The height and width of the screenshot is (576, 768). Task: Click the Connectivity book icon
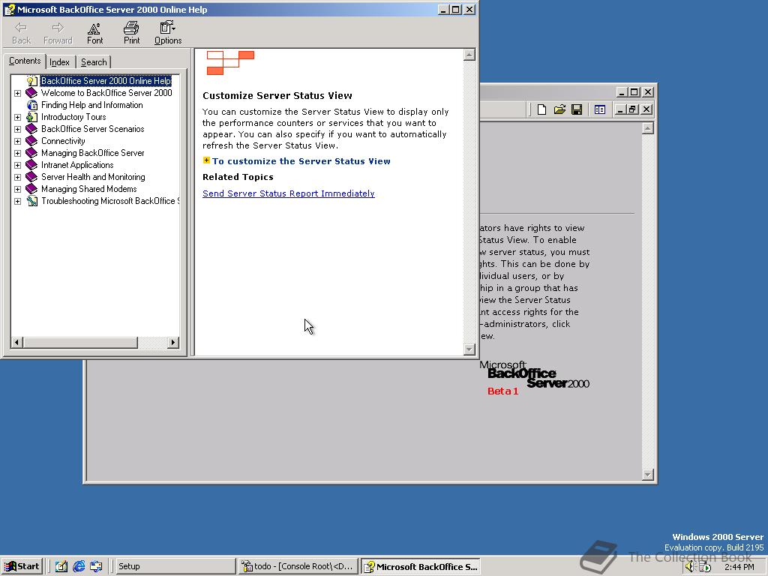click(31, 140)
